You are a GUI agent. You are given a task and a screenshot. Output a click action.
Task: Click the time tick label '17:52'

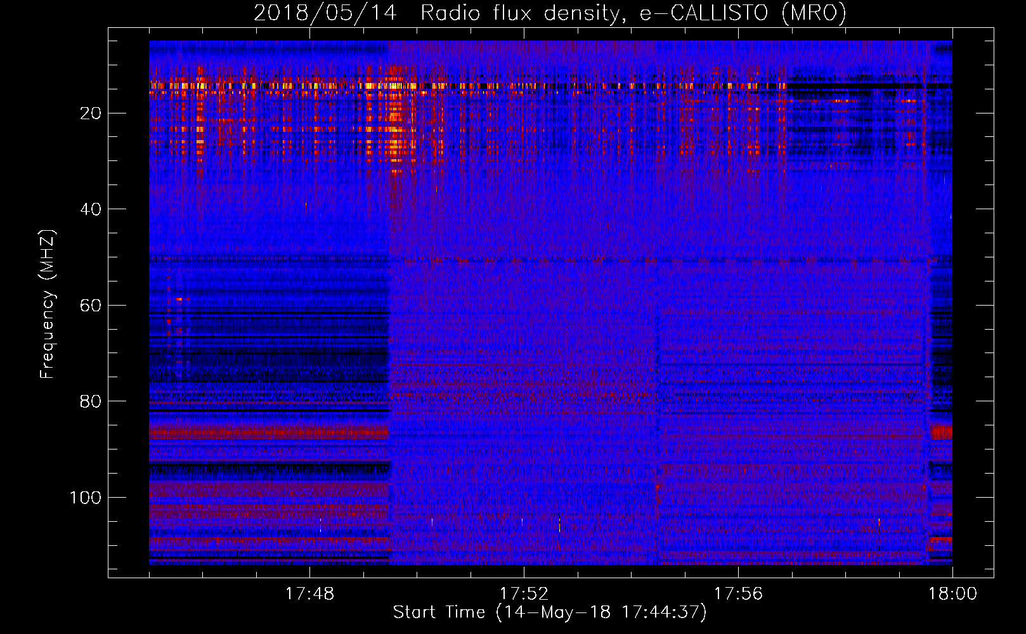click(524, 594)
